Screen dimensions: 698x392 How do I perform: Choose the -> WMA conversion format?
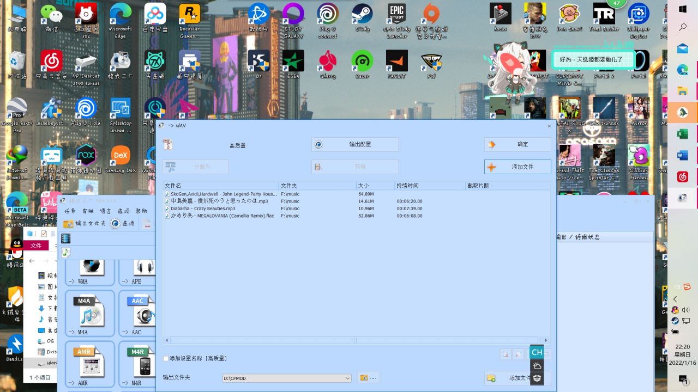(x=90, y=272)
